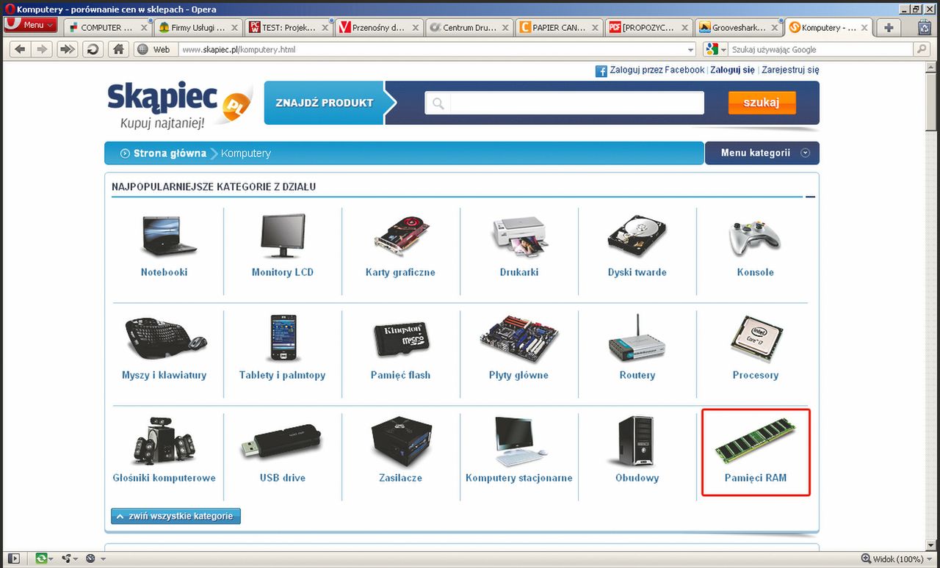Open the Tablety i palmtopy category
The width and height of the screenshot is (940, 568).
[283, 349]
